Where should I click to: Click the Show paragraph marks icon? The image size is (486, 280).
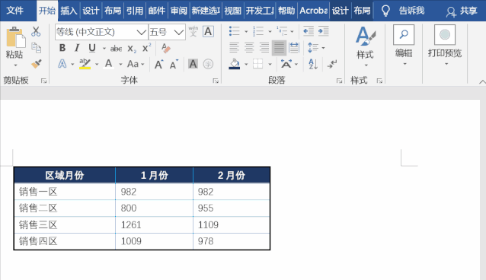click(x=332, y=64)
